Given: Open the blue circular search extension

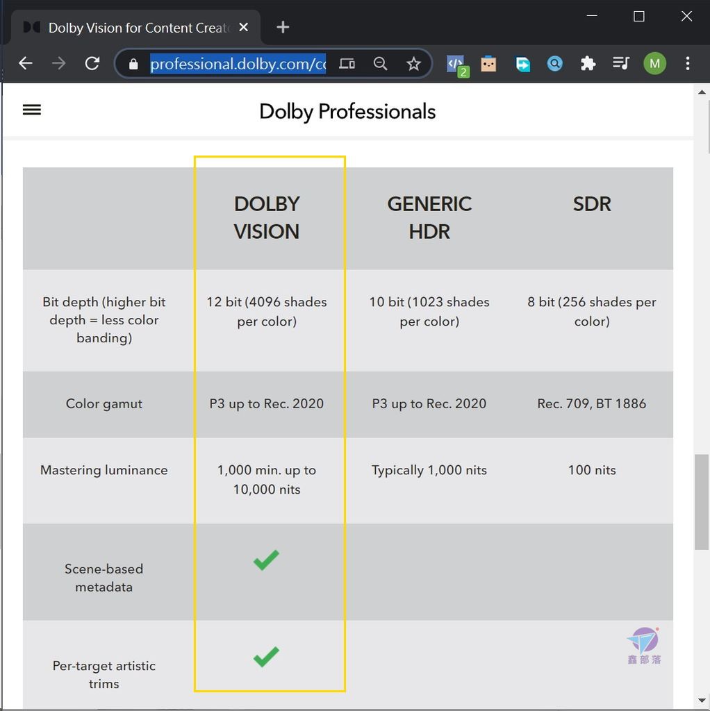Looking at the screenshot, I should (555, 63).
